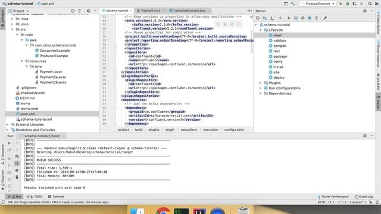Open Flutter Performance tool window
This screenshot has height=214, width=381.
click(x=333, y=197)
